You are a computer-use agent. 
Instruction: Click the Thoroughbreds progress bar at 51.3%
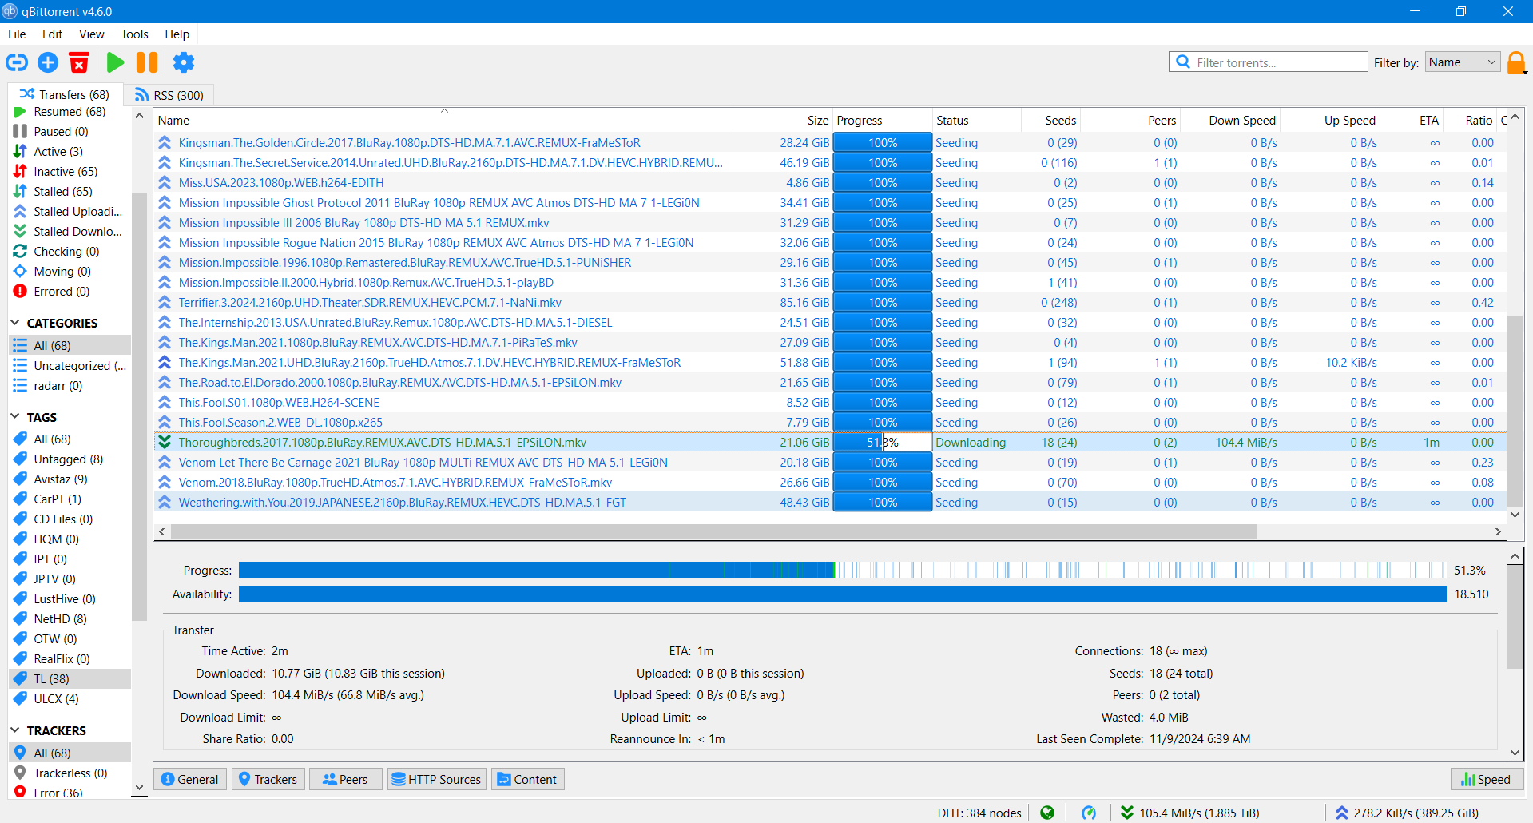(883, 442)
